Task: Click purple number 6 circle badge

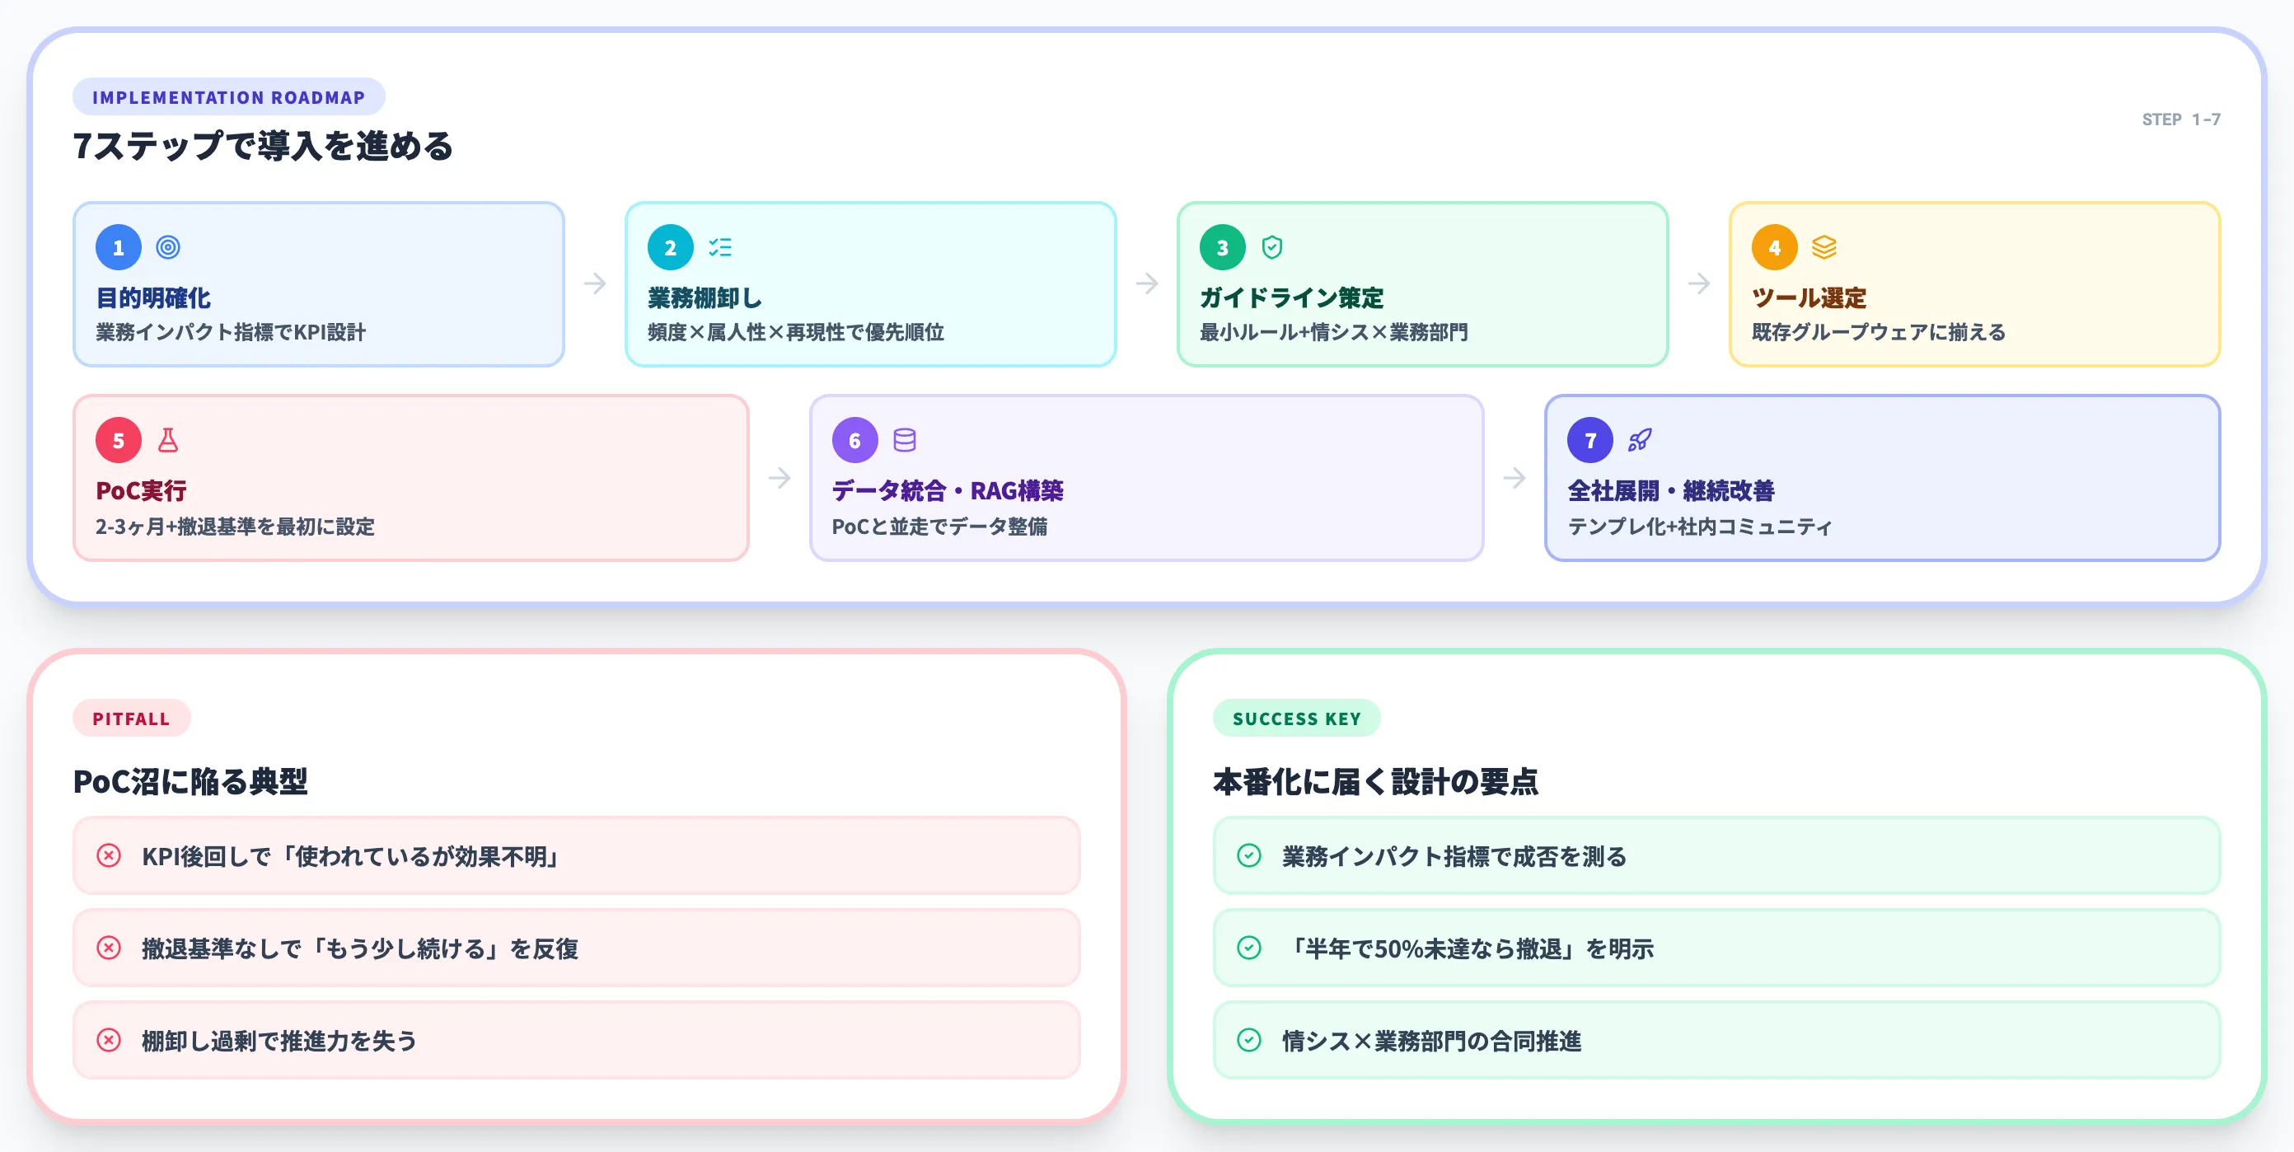Action: point(855,440)
